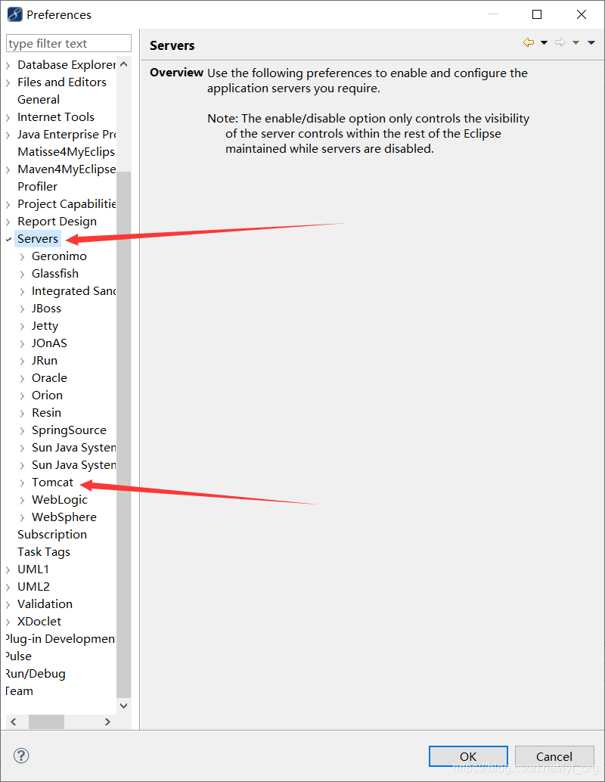Click the help question mark icon

tap(21, 756)
